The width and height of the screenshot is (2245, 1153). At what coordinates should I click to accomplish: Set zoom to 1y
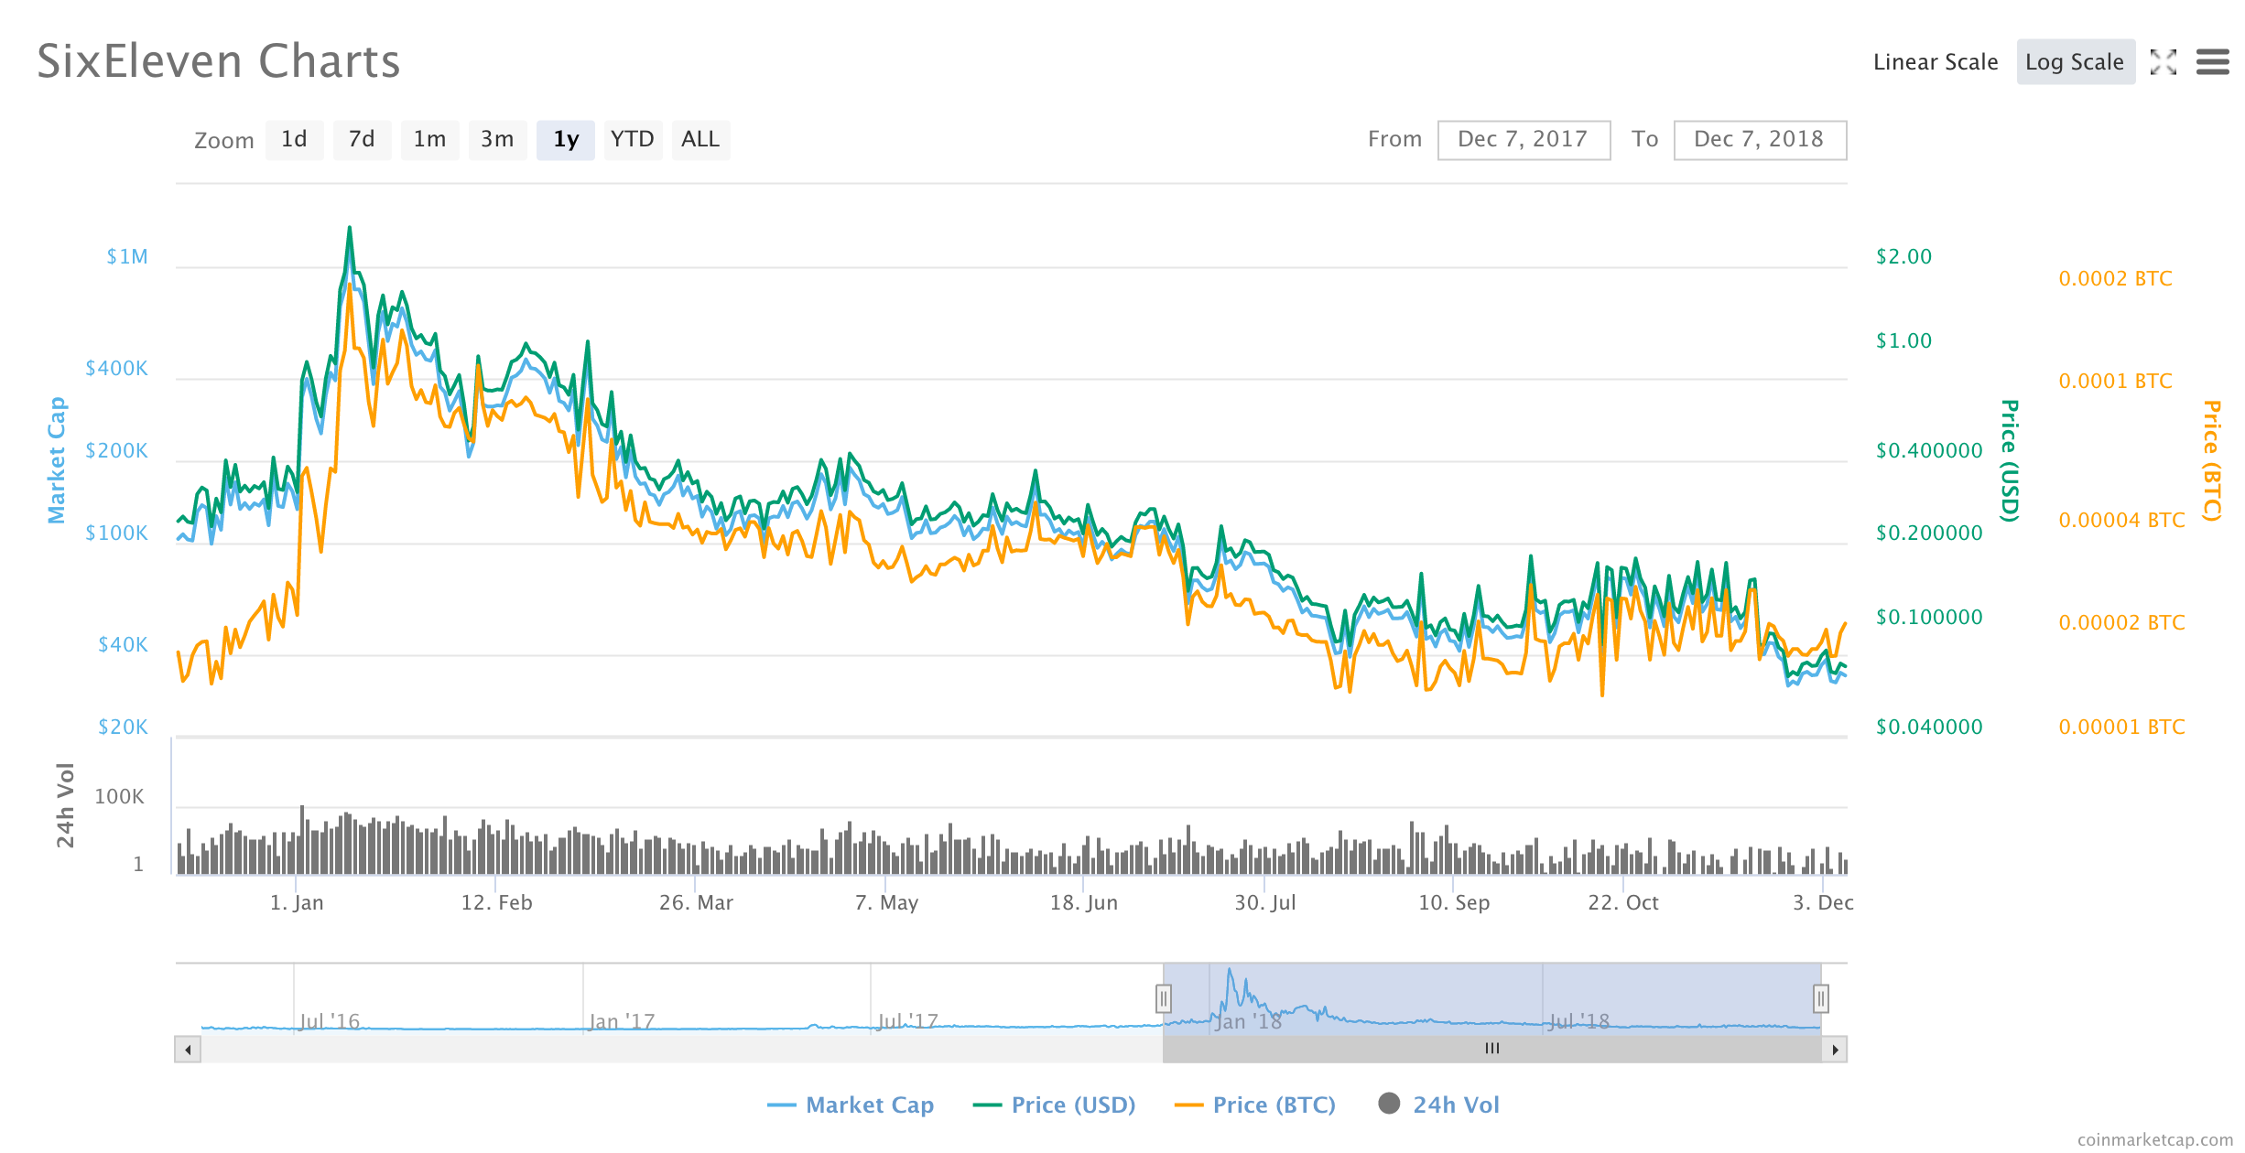(566, 140)
